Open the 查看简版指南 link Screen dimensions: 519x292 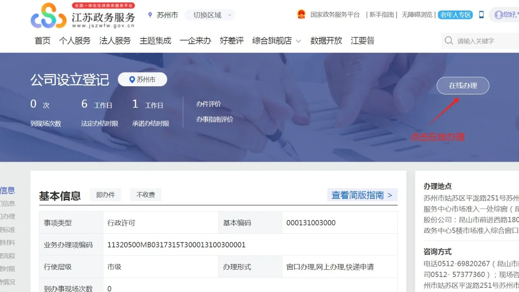[x=362, y=195]
